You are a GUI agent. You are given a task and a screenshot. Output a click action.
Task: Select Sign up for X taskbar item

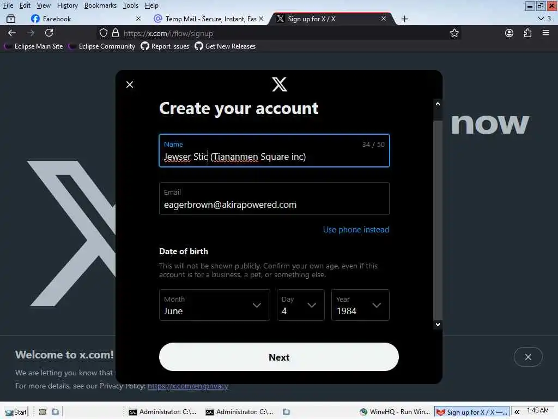(472, 412)
